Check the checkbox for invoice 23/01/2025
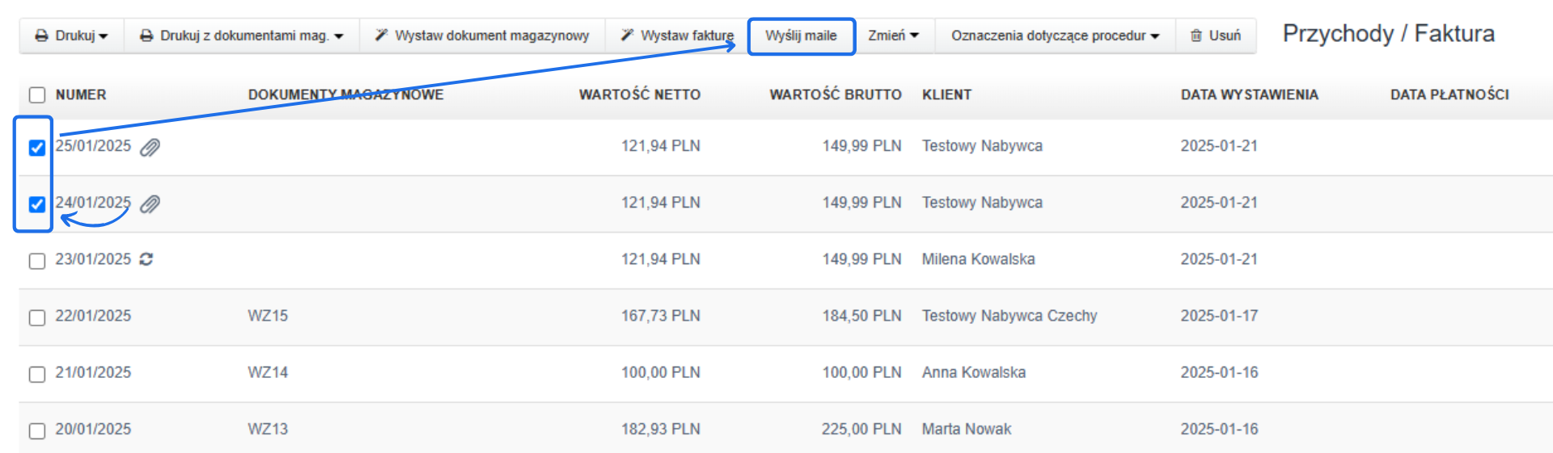This screenshot has height=453, width=1553. (37, 261)
